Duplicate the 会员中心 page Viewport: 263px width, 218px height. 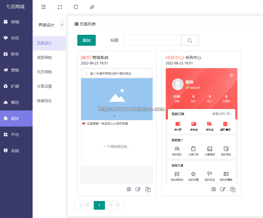point(233,189)
